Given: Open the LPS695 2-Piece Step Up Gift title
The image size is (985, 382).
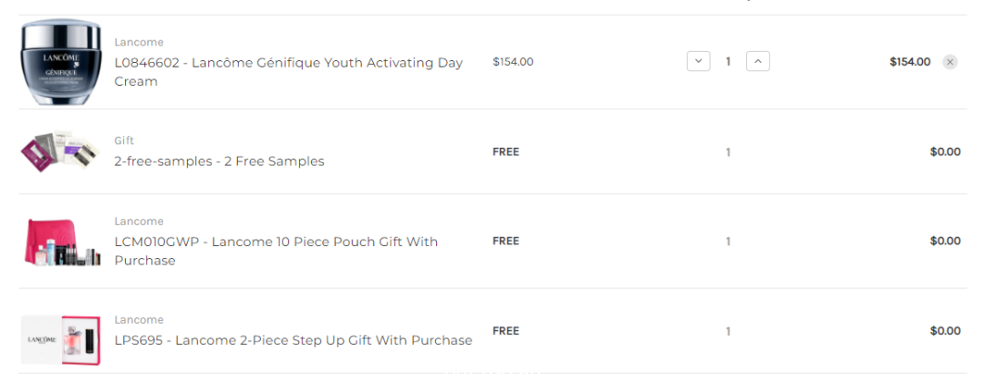Looking at the screenshot, I should [x=294, y=341].
